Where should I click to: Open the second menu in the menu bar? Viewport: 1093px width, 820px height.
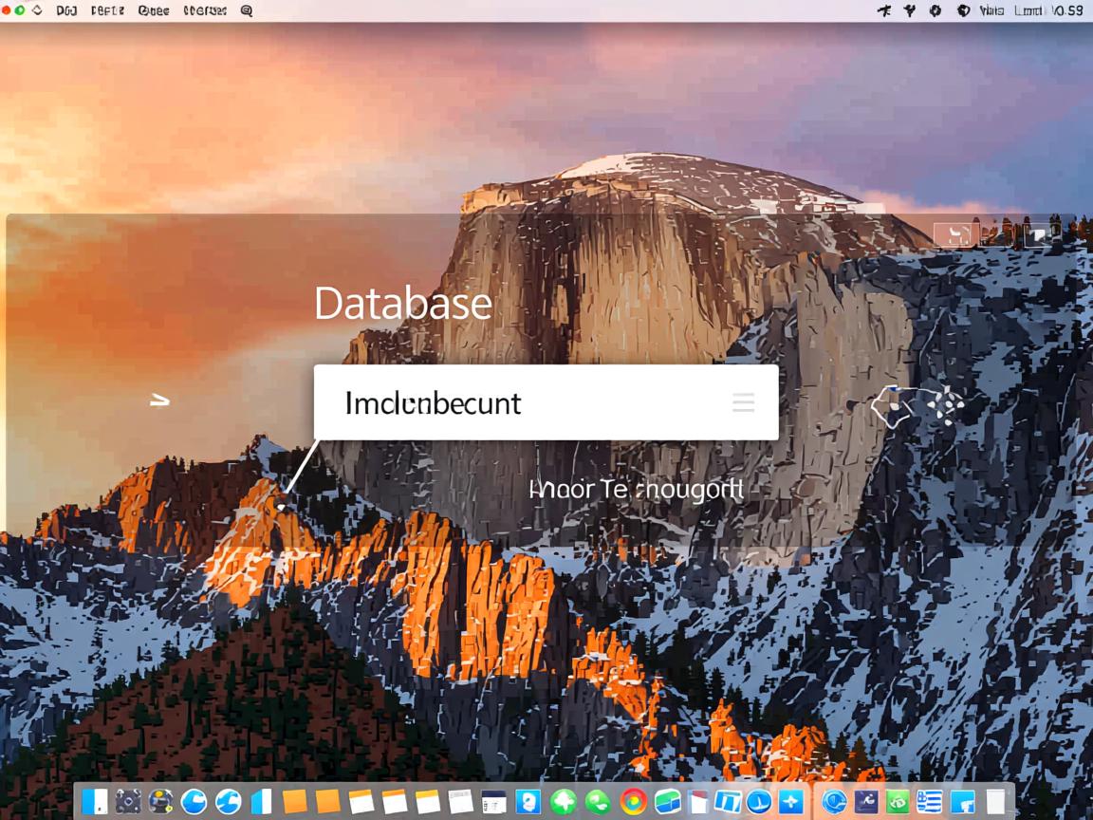click(107, 11)
